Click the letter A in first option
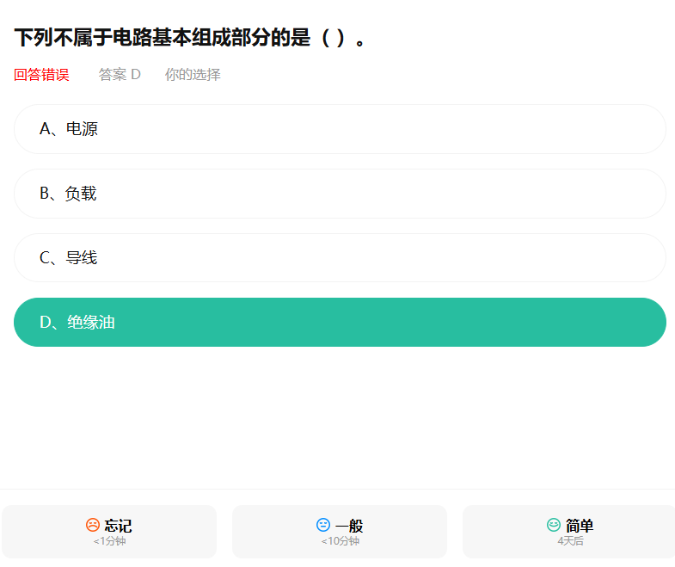The image size is (675, 567). click(x=45, y=129)
